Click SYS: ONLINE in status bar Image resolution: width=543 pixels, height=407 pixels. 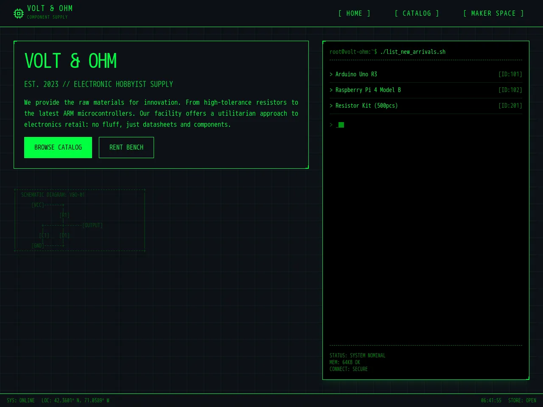pyautogui.click(x=21, y=400)
